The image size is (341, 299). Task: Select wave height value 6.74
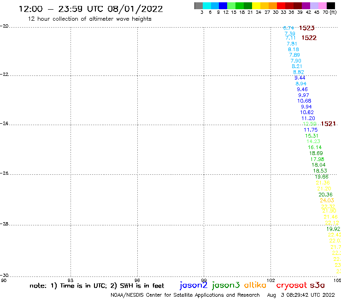tap(288, 28)
